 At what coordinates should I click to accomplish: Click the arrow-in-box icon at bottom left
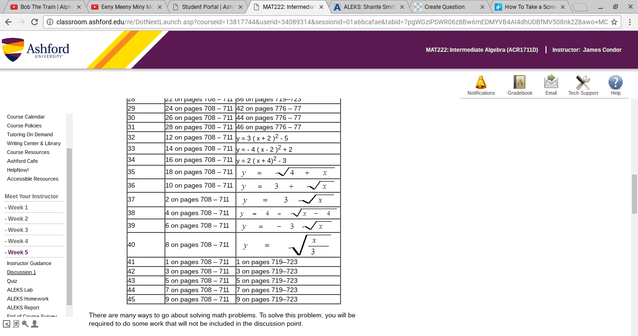pyautogui.click(x=7, y=324)
